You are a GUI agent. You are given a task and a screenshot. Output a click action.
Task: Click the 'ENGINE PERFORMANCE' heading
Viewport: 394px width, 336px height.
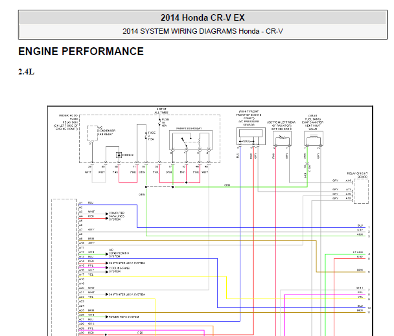click(81, 51)
